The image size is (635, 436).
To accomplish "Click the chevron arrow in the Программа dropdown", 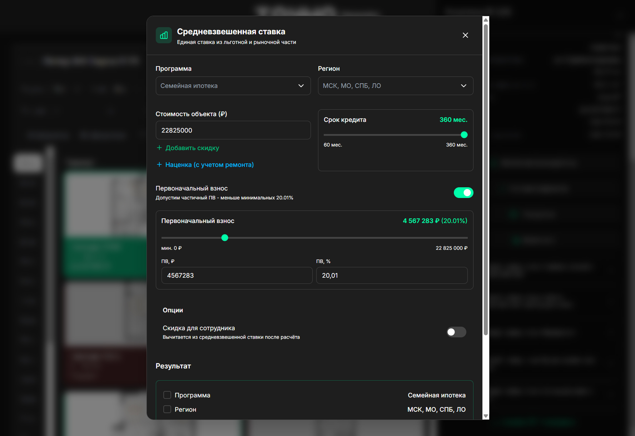I will (x=301, y=86).
